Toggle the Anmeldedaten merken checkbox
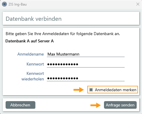The height and width of the screenshot is (114, 142). [91, 90]
